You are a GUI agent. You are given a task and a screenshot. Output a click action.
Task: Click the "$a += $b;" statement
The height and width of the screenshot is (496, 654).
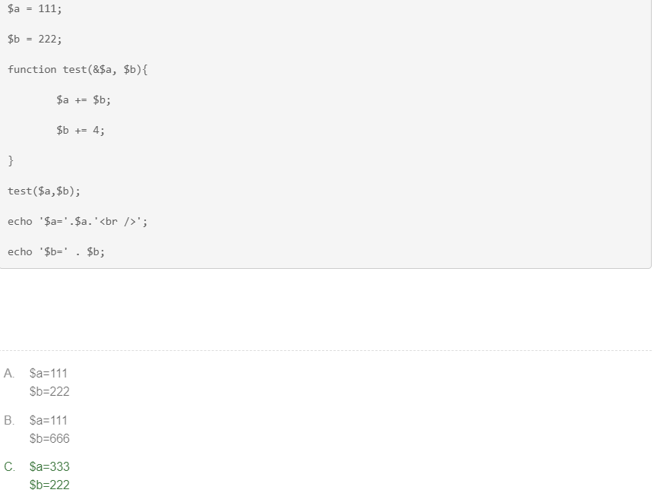pyautogui.click(x=84, y=100)
